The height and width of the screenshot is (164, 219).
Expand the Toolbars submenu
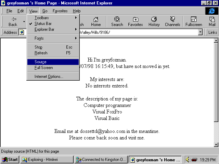click(x=53, y=18)
